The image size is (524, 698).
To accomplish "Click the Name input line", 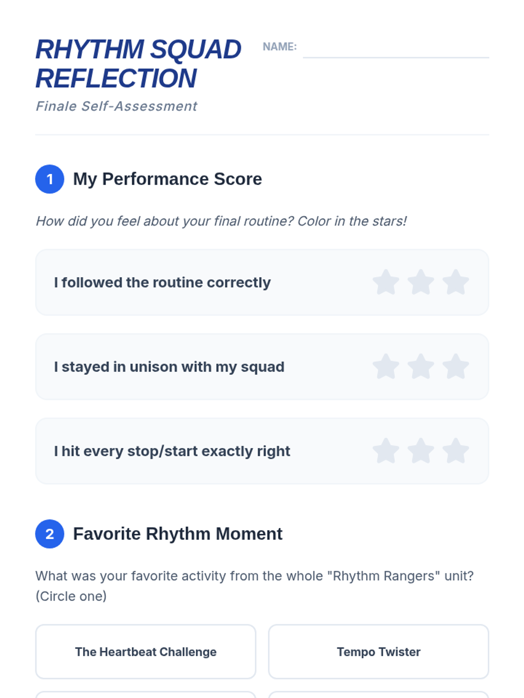I will [396, 49].
